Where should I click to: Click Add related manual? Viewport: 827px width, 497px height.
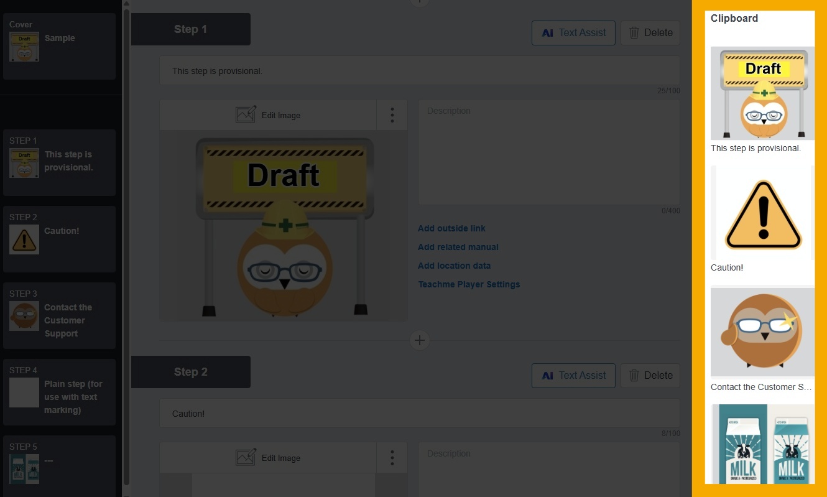(458, 247)
